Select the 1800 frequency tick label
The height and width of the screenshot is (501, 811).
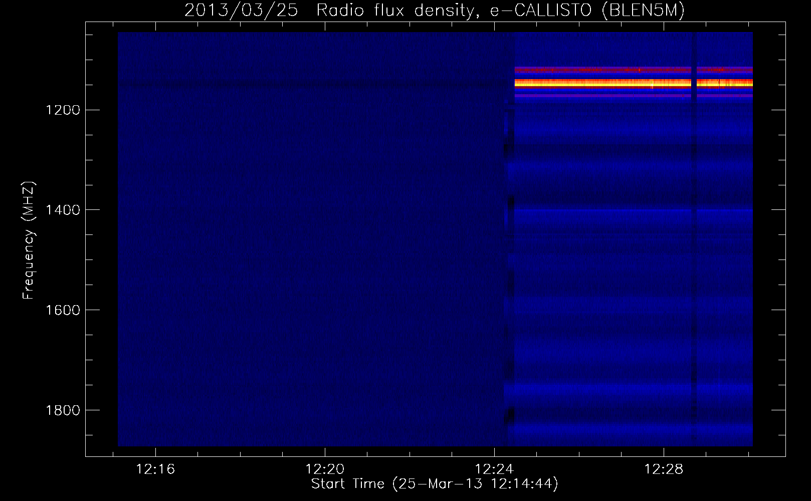63,410
